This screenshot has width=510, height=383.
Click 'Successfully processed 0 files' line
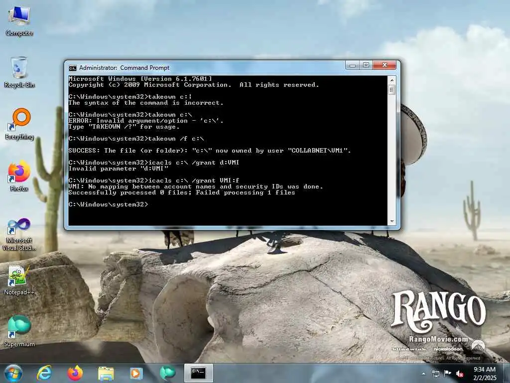click(x=181, y=192)
